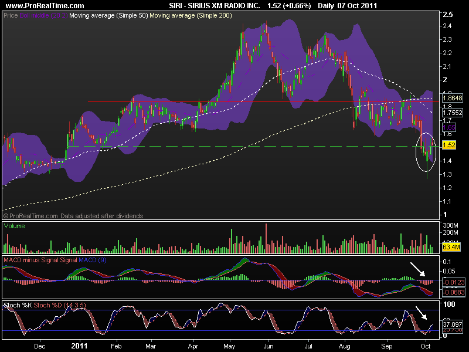Click the 0.1 MACD axis label
Screen dimensions: 469x352
[447, 262]
